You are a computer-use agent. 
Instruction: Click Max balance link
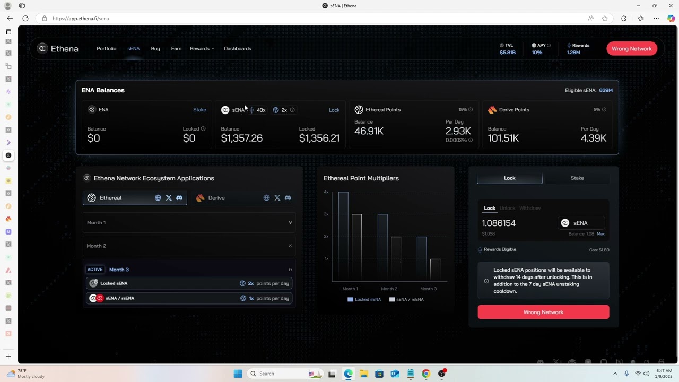[600, 234]
